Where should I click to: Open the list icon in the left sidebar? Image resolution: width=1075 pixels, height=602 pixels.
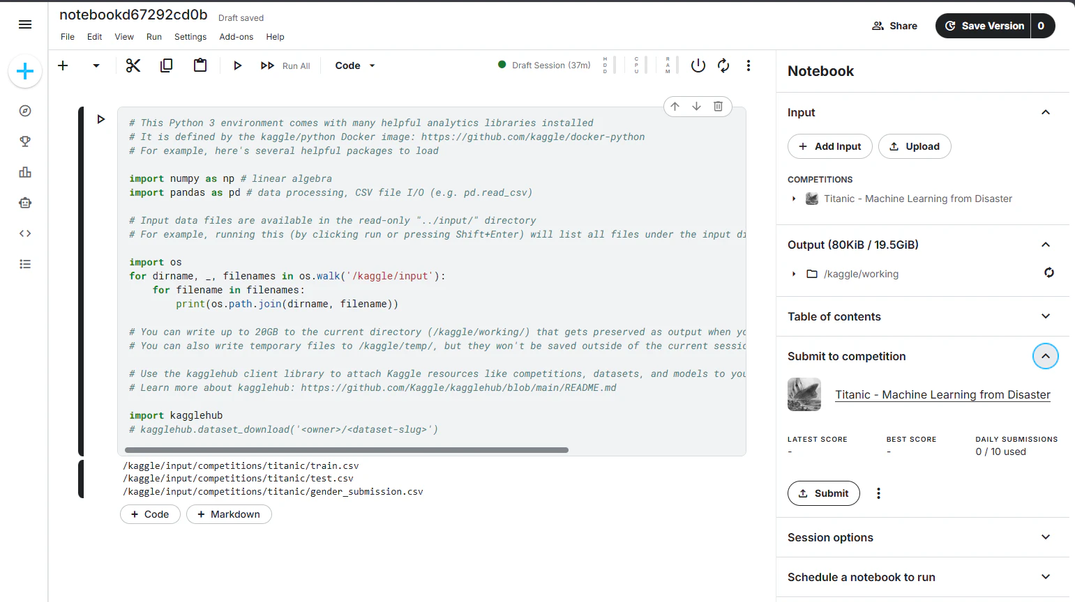25,264
